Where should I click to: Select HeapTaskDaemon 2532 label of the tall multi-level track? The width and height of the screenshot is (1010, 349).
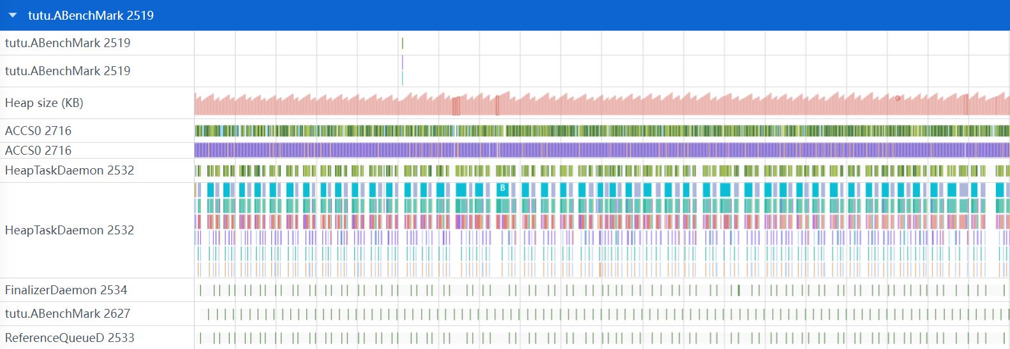coord(70,230)
